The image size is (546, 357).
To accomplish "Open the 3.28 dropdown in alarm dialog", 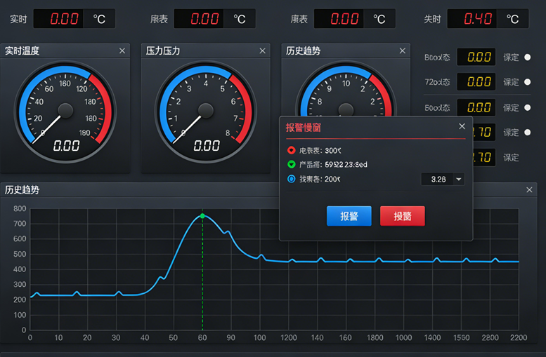I will click(x=443, y=179).
